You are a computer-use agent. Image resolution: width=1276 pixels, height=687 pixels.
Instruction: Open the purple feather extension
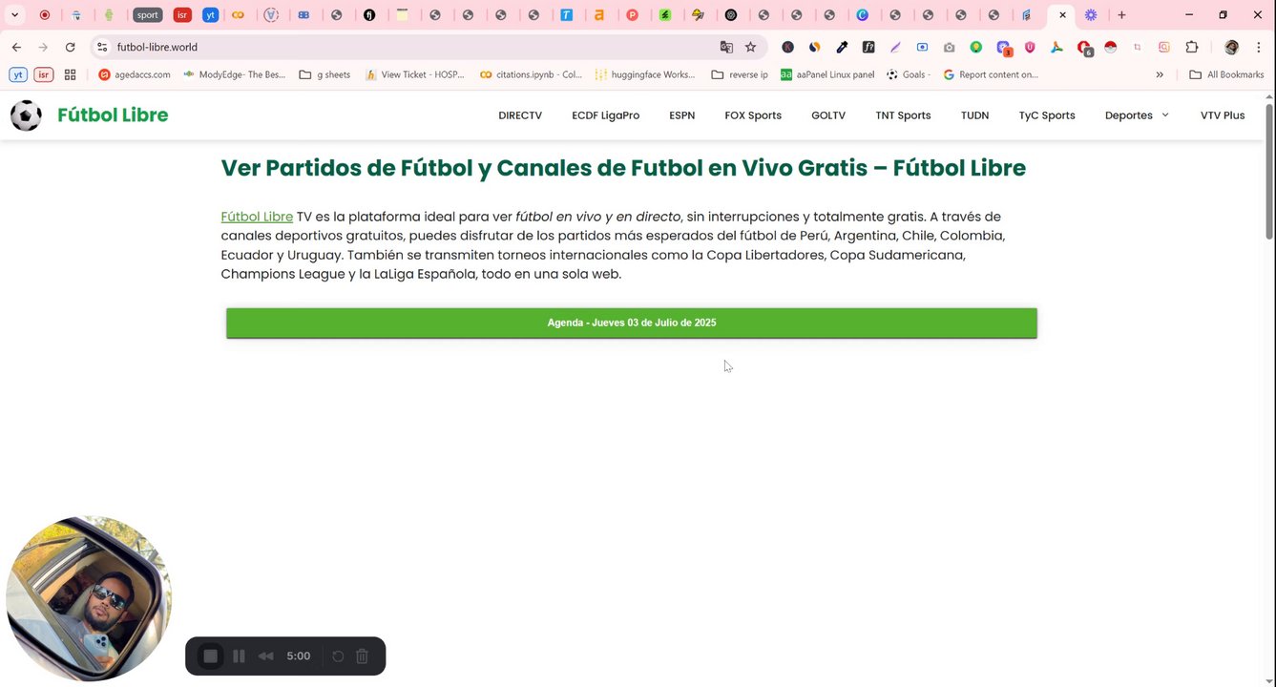coord(895,47)
